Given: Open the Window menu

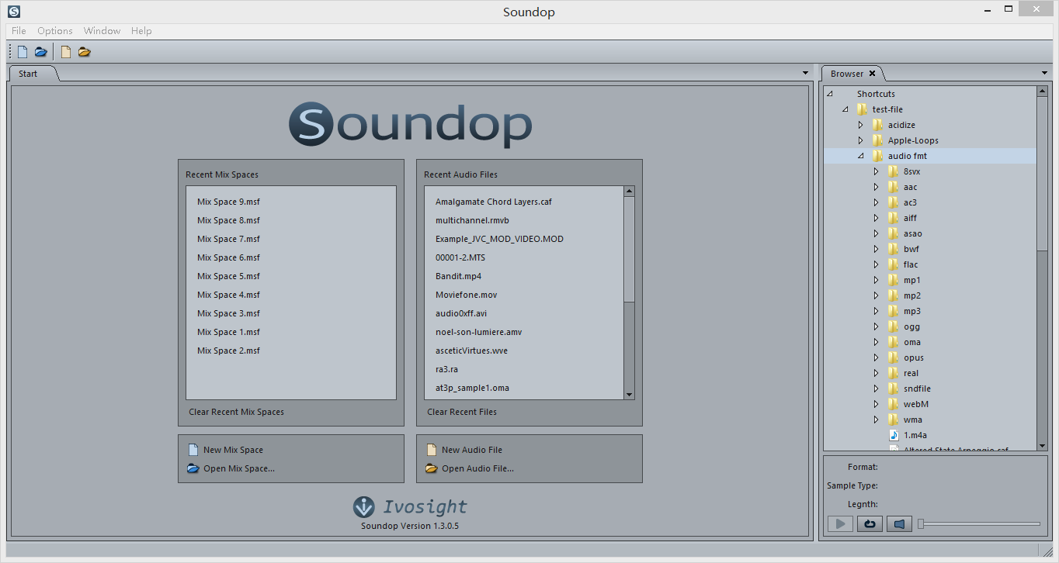Looking at the screenshot, I should tap(102, 31).
